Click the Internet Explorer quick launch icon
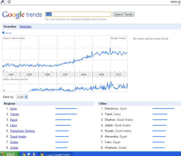 (x=29, y=154)
